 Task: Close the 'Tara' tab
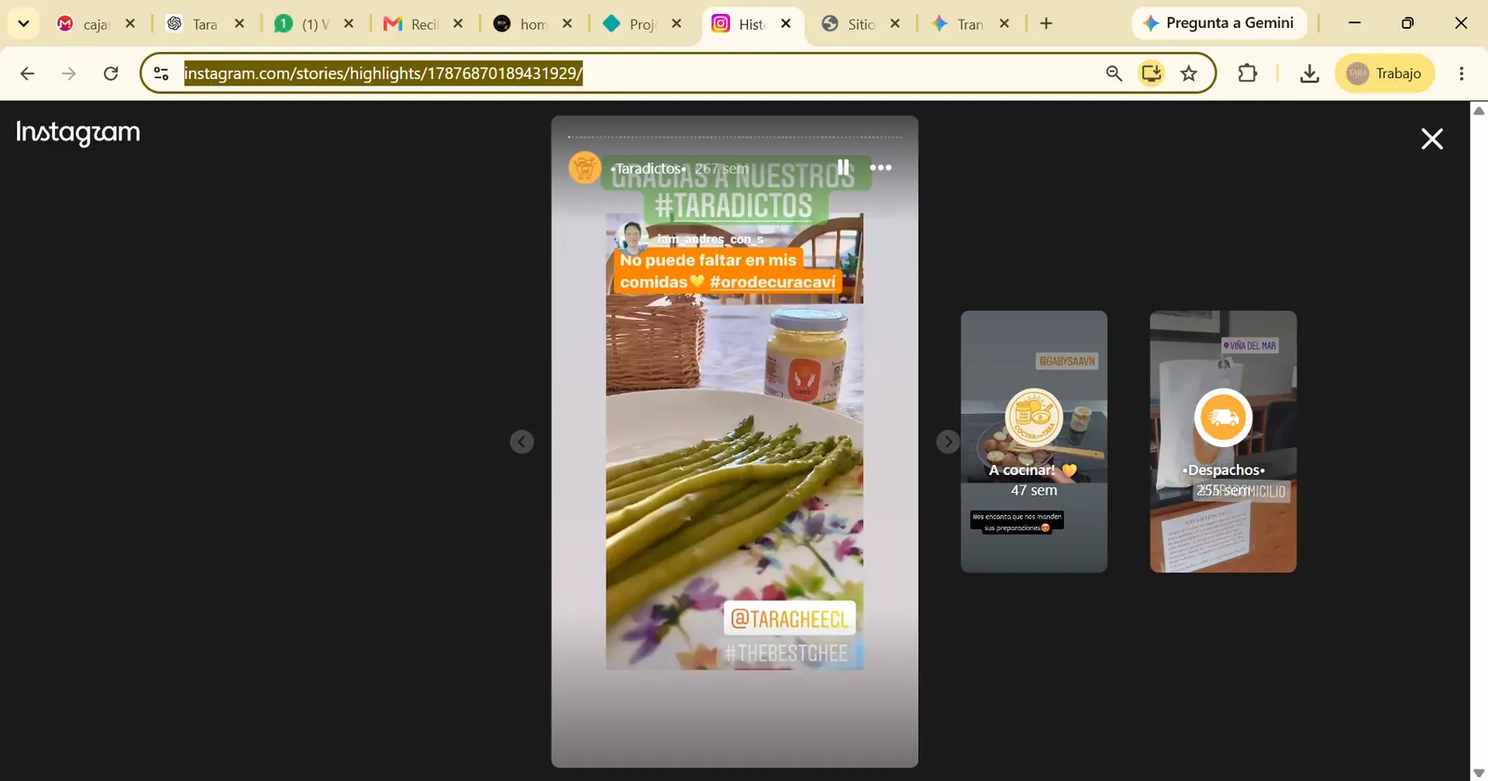click(x=240, y=24)
